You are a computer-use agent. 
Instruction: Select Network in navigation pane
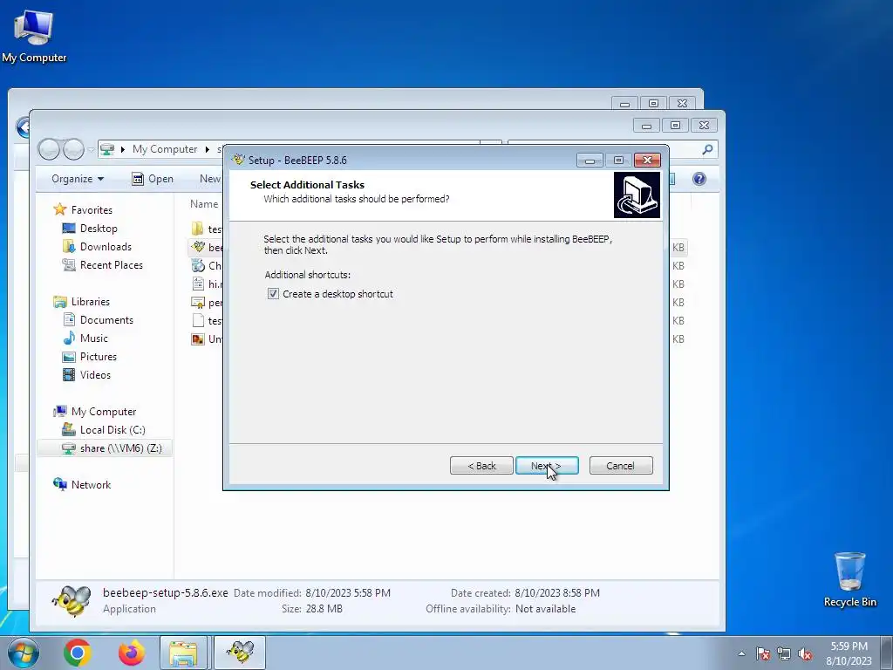[x=91, y=485]
